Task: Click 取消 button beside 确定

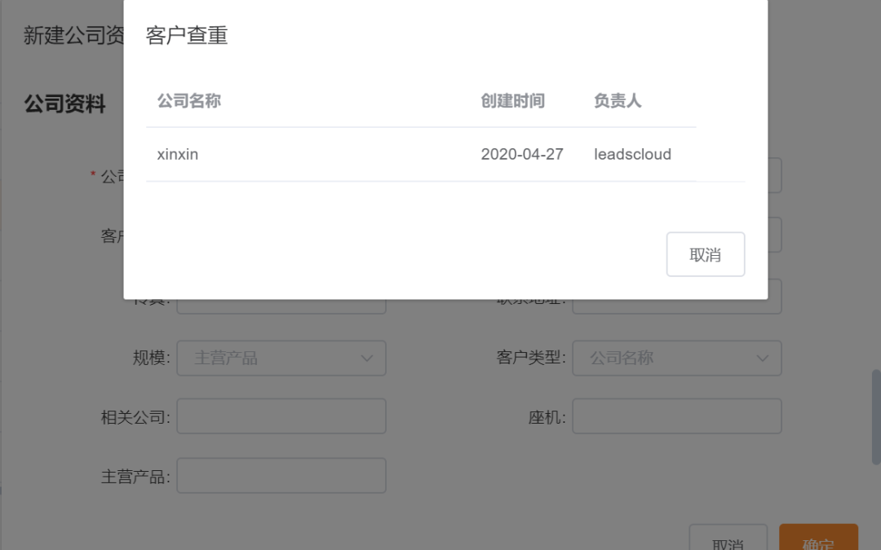Action: pyautogui.click(x=728, y=540)
